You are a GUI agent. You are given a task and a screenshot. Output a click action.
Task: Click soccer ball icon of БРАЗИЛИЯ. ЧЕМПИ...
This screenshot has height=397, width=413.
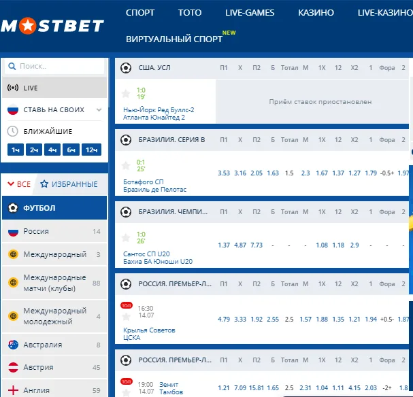pos(126,212)
